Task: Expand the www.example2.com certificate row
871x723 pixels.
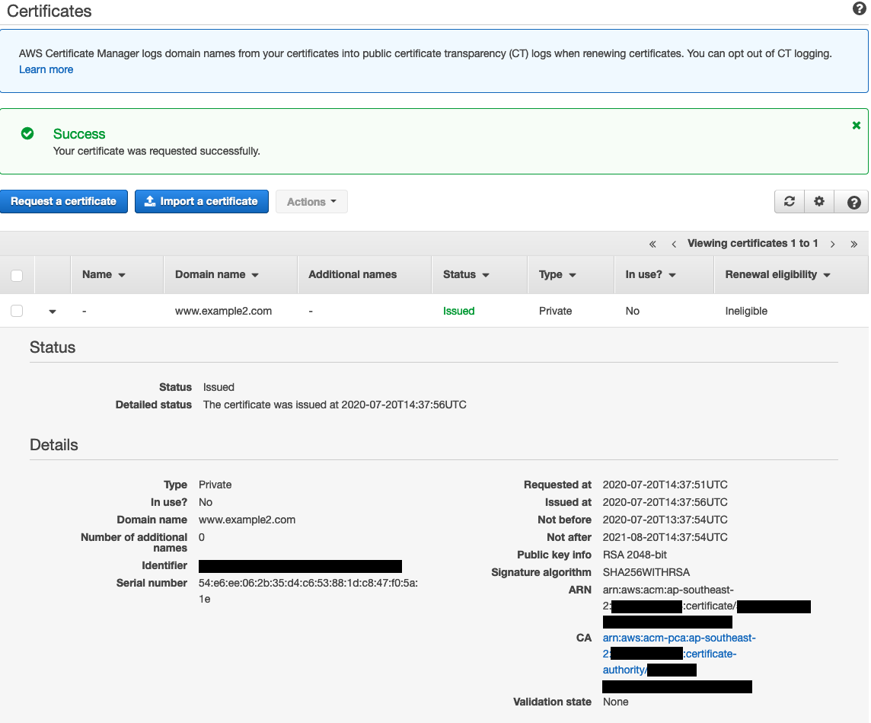Action: pos(52,311)
